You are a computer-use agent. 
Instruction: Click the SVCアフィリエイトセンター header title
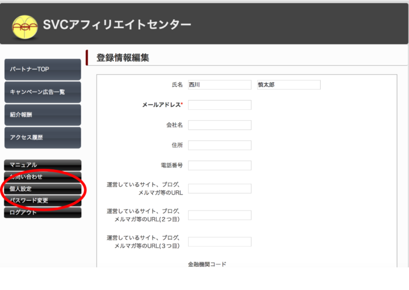pyautogui.click(x=117, y=25)
